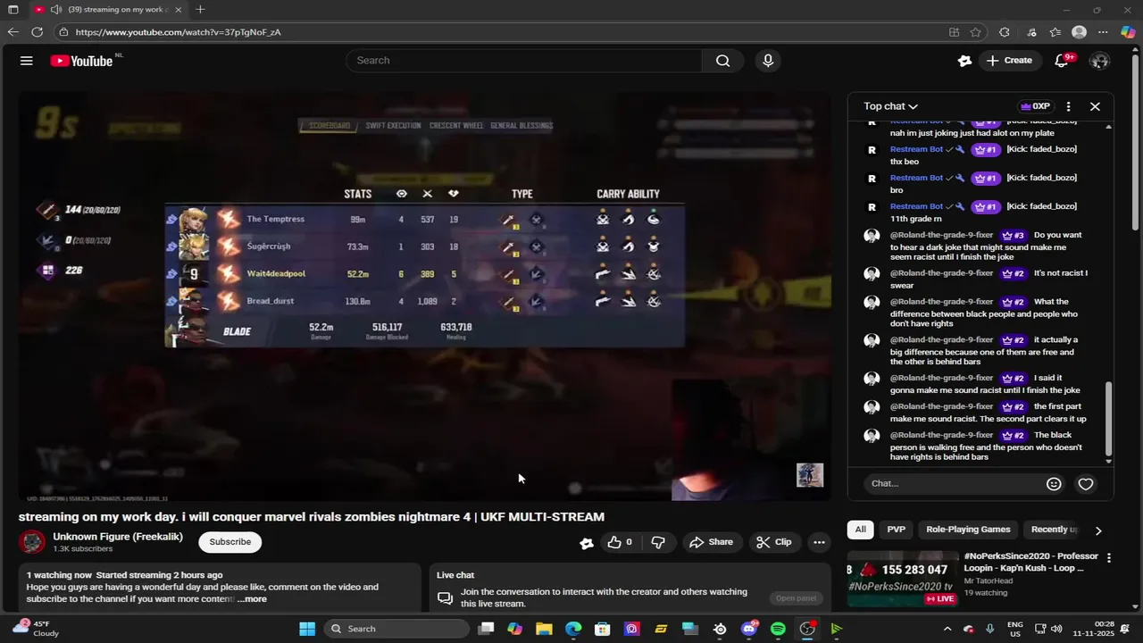This screenshot has height=643, width=1143.
Task: Open browser extensions puzzle icon
Action: [x=1005, y=32]
